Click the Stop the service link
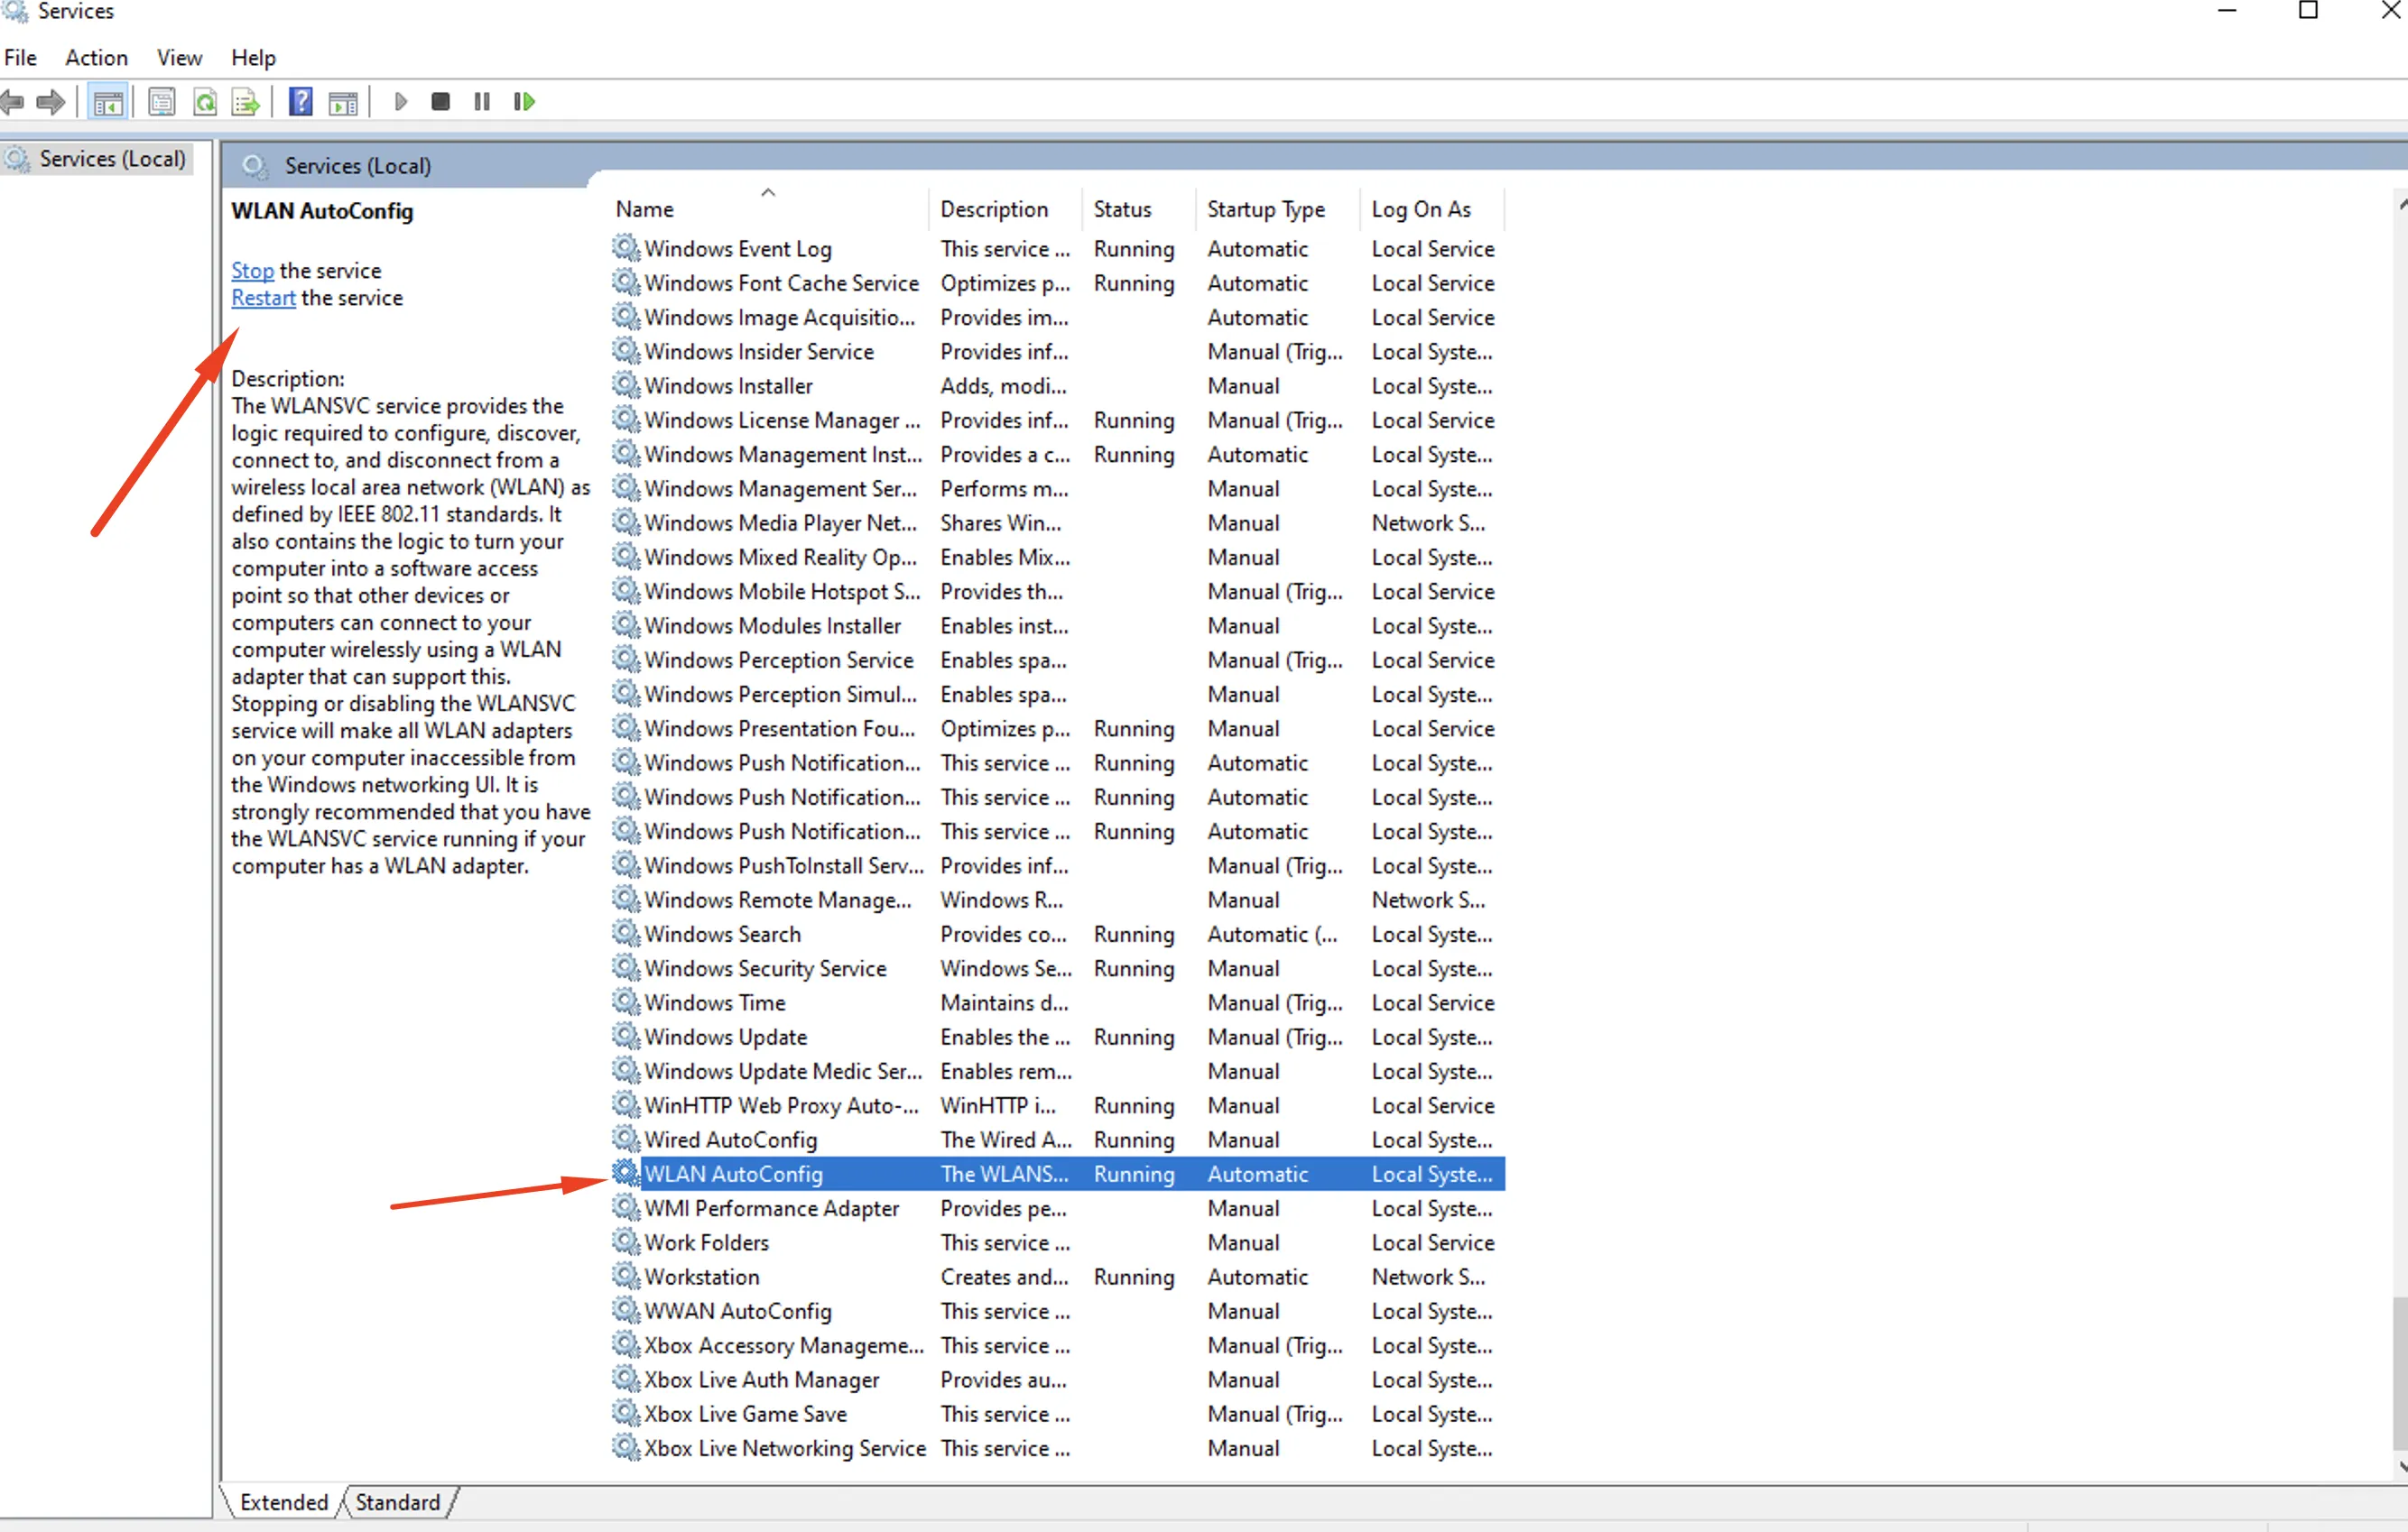 pos(252,271)
